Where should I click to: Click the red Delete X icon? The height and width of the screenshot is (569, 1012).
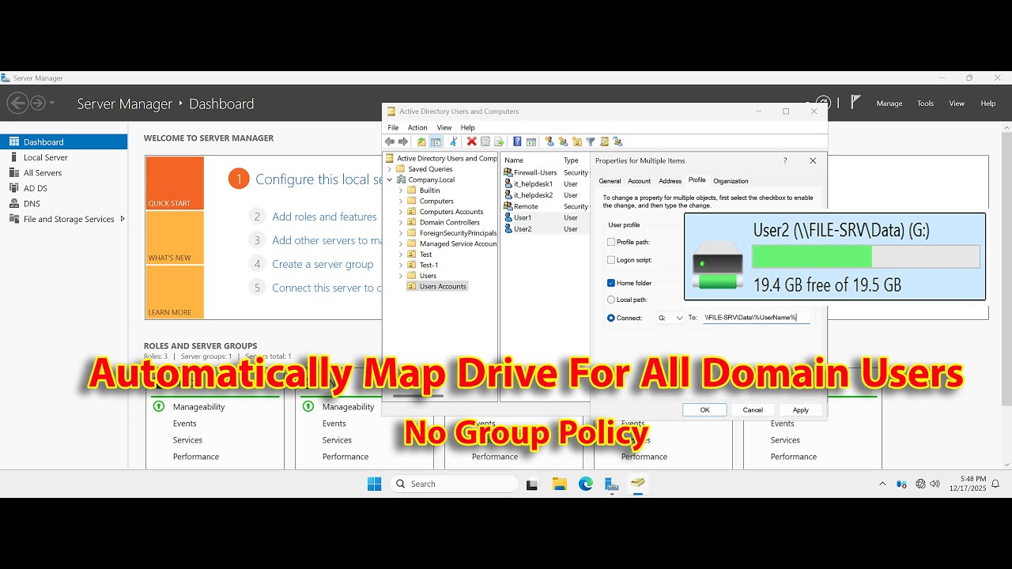[472, 141]
